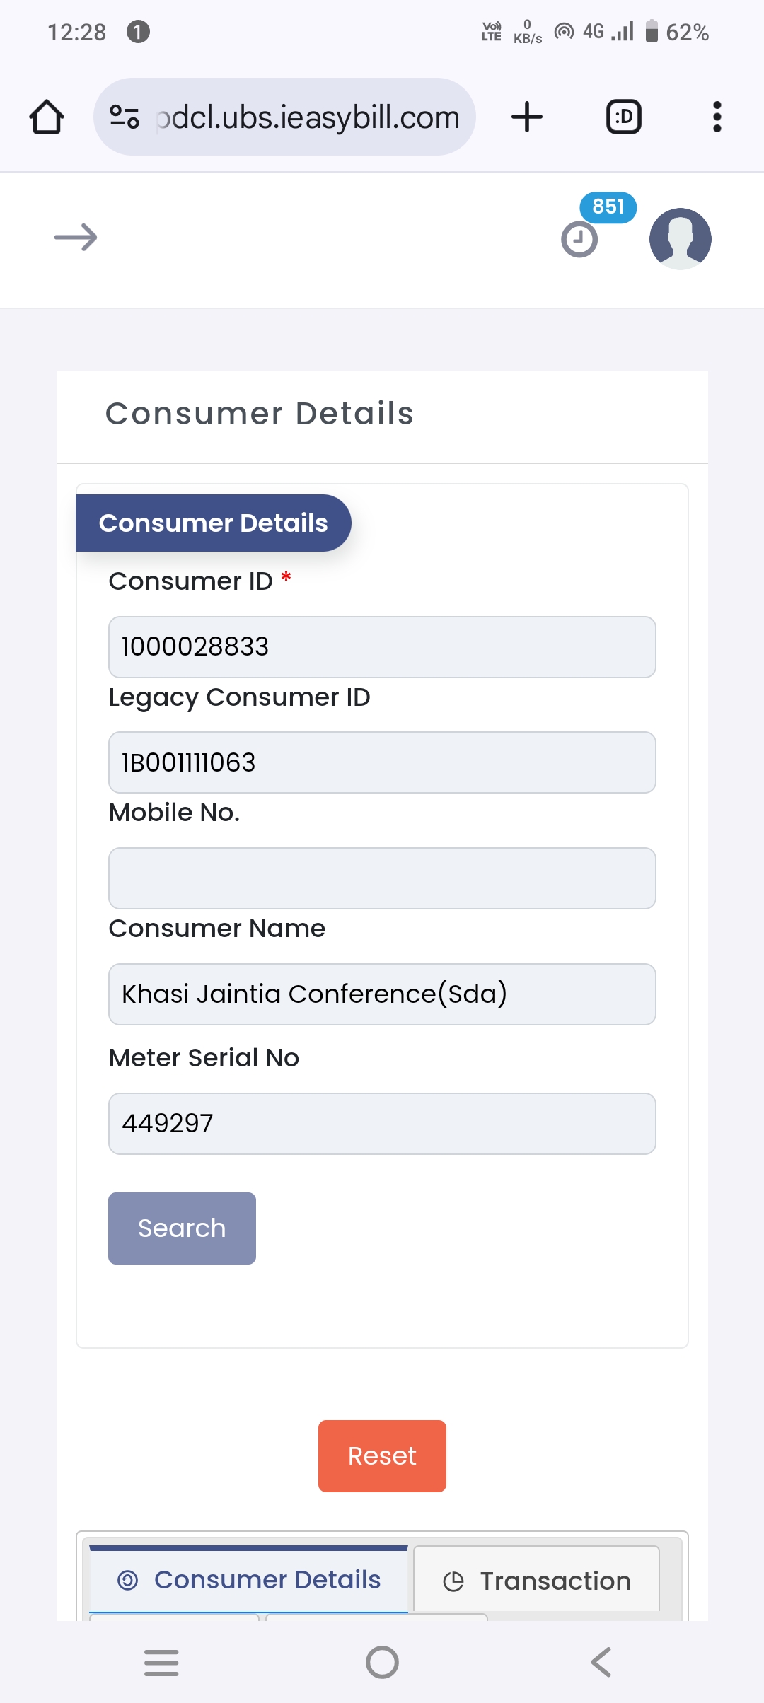Open browser three-dot menu
This screenshot has height=1703, width=764.
[717, 117]
